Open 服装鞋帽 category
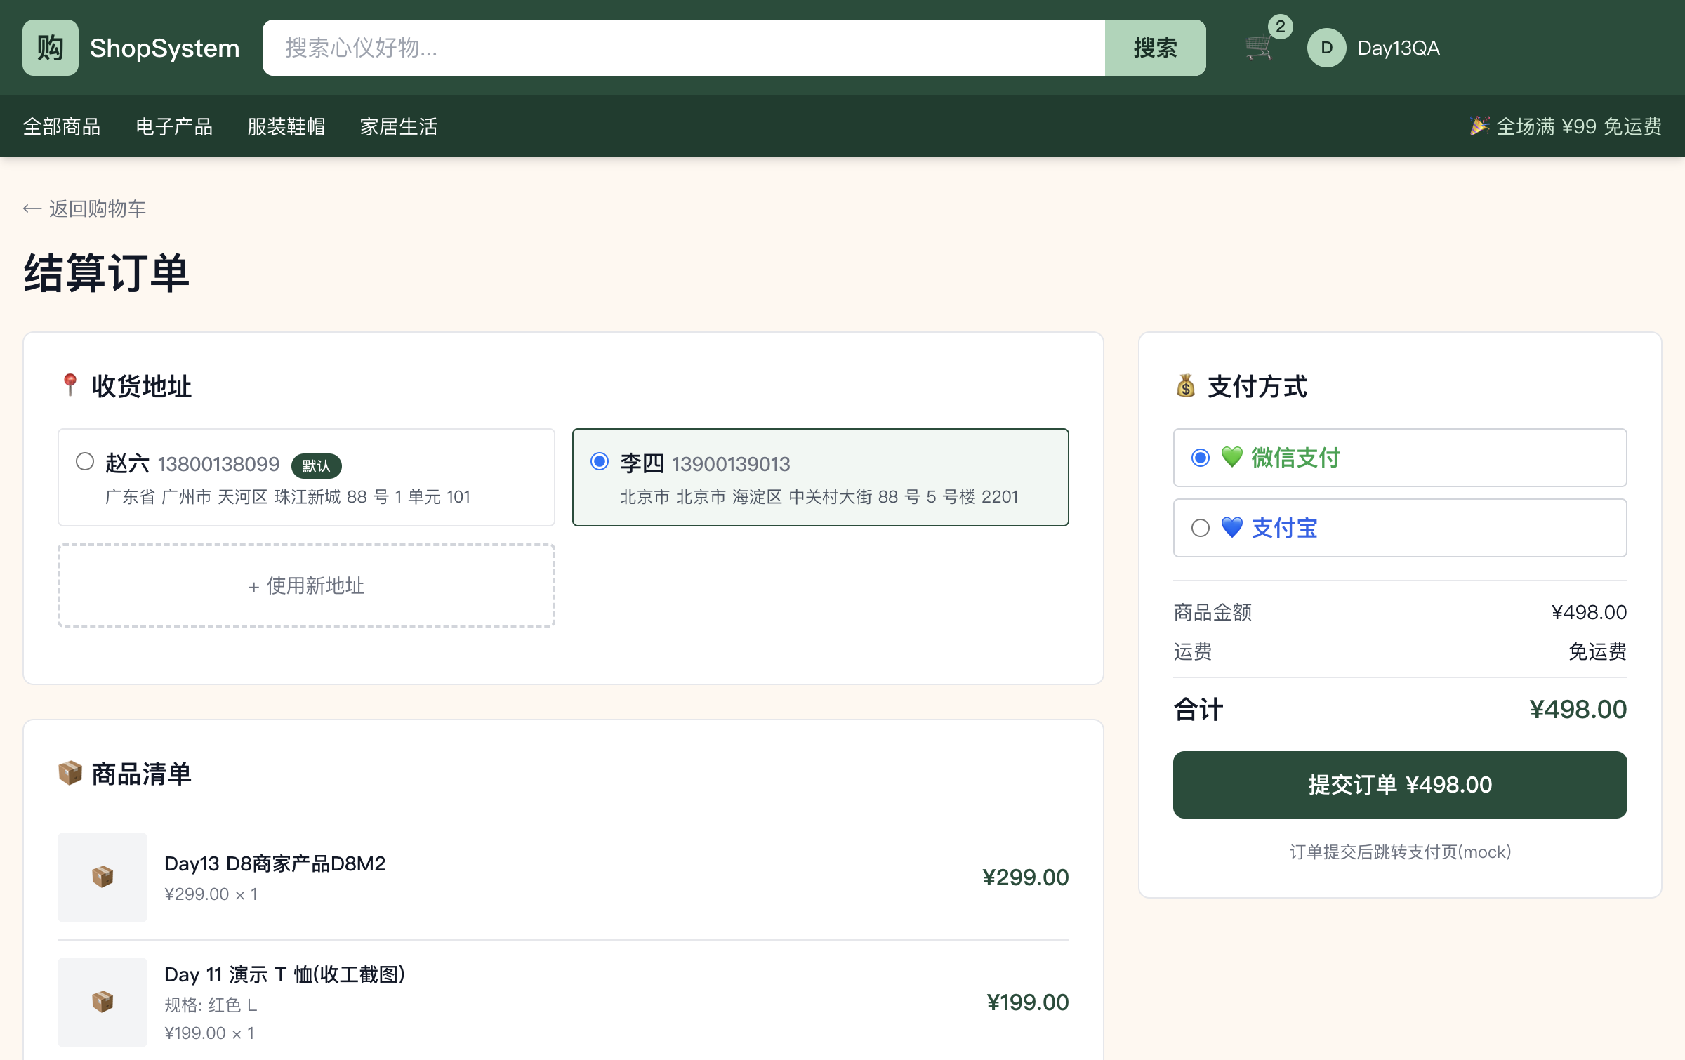This screenshot has height=1060, width=1685. 286,126
